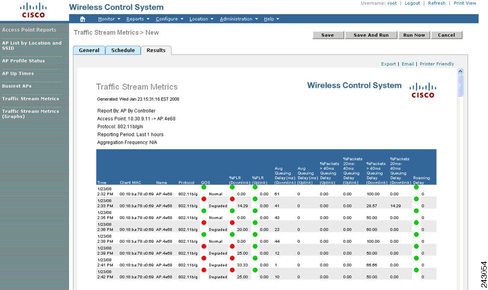Click AP.4e68 name in 2:42 PM row

point(164,277)
